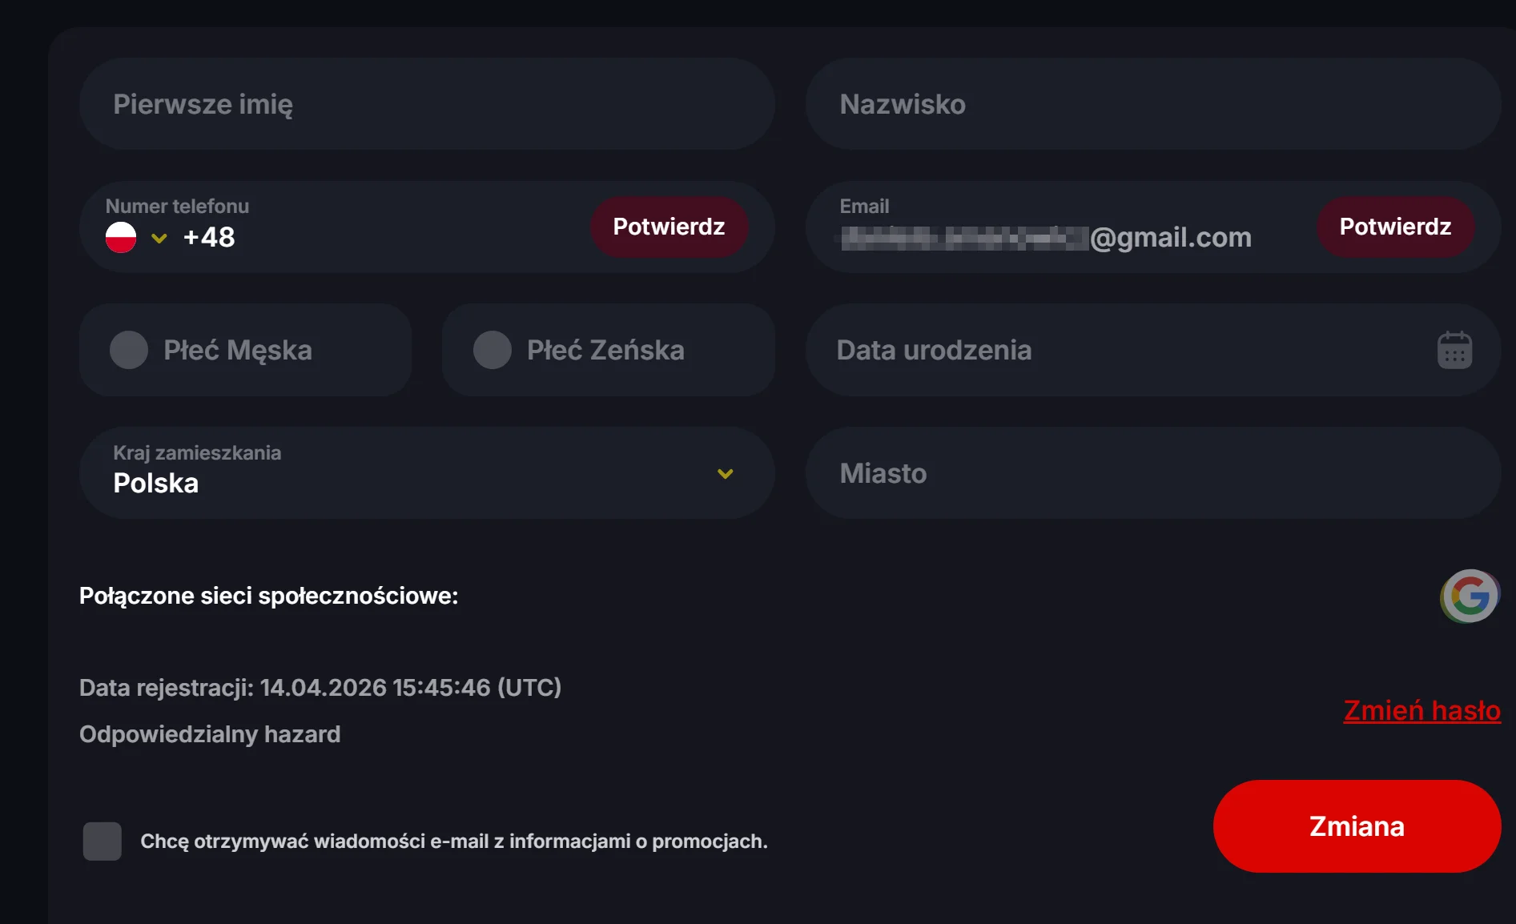Open the date picker calendar icon
1516x924 pixels.
(1454, 349)
